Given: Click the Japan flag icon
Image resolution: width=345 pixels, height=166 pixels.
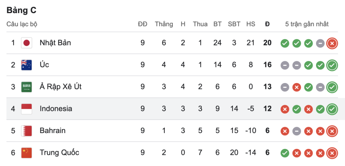Looking at the screenshot, I should click(26, 43).
